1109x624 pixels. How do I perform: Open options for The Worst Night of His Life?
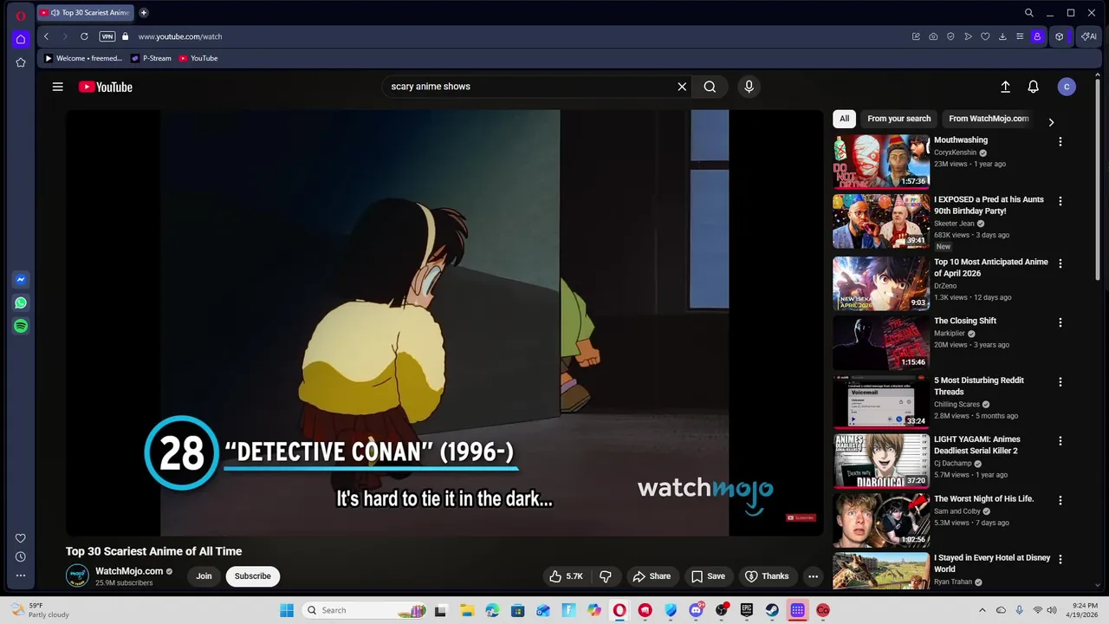click(x=1060, y=501)
